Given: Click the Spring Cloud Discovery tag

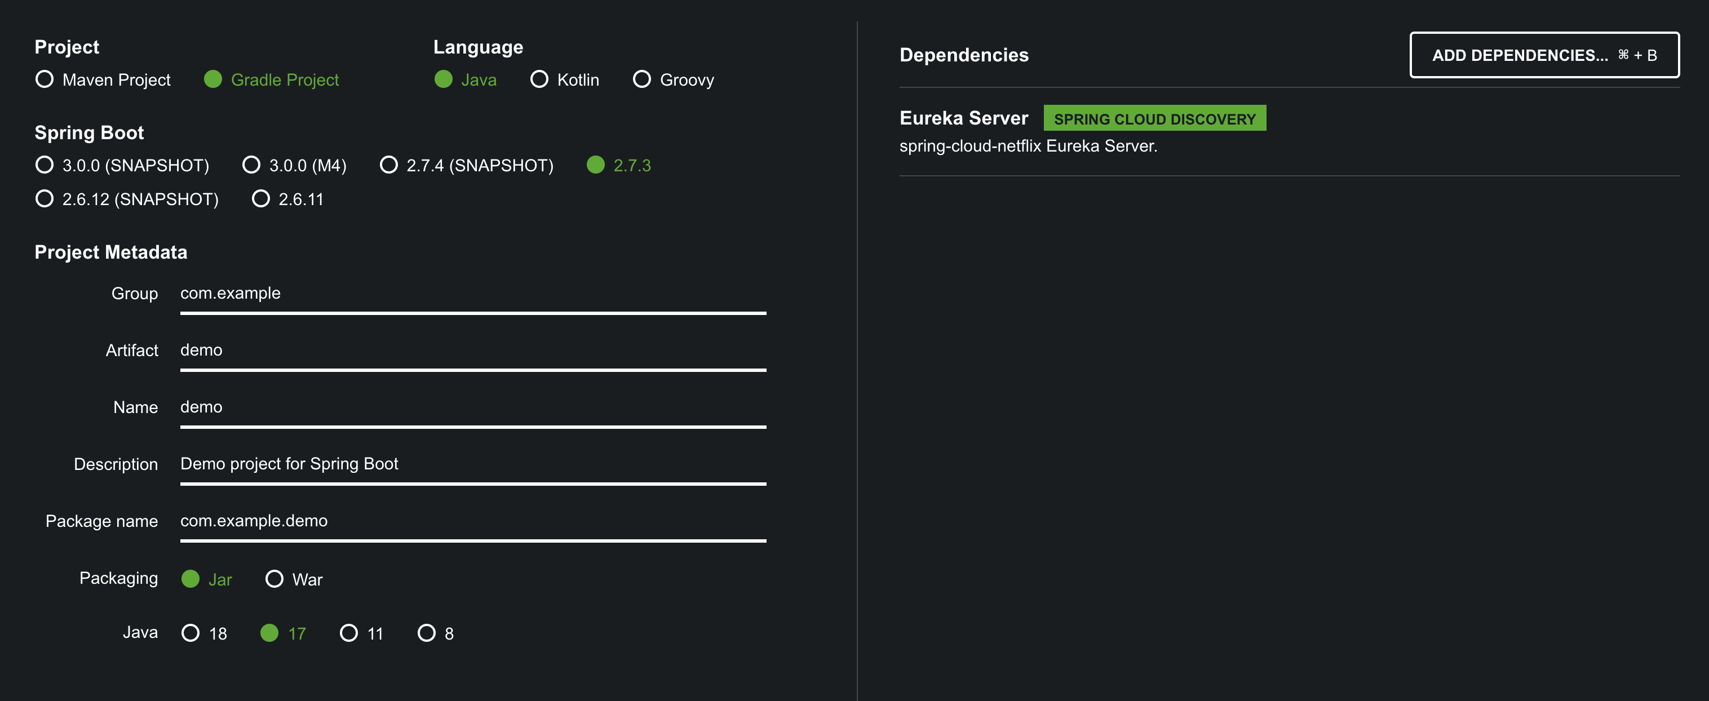Looking at the screenshot, I should click(1154, 119).
